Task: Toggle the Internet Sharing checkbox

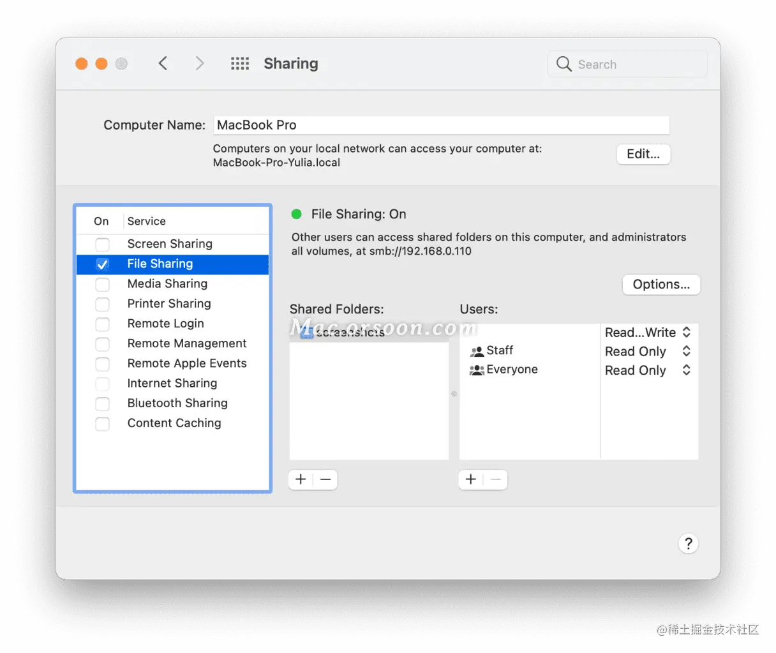Action: coord(102,384)
